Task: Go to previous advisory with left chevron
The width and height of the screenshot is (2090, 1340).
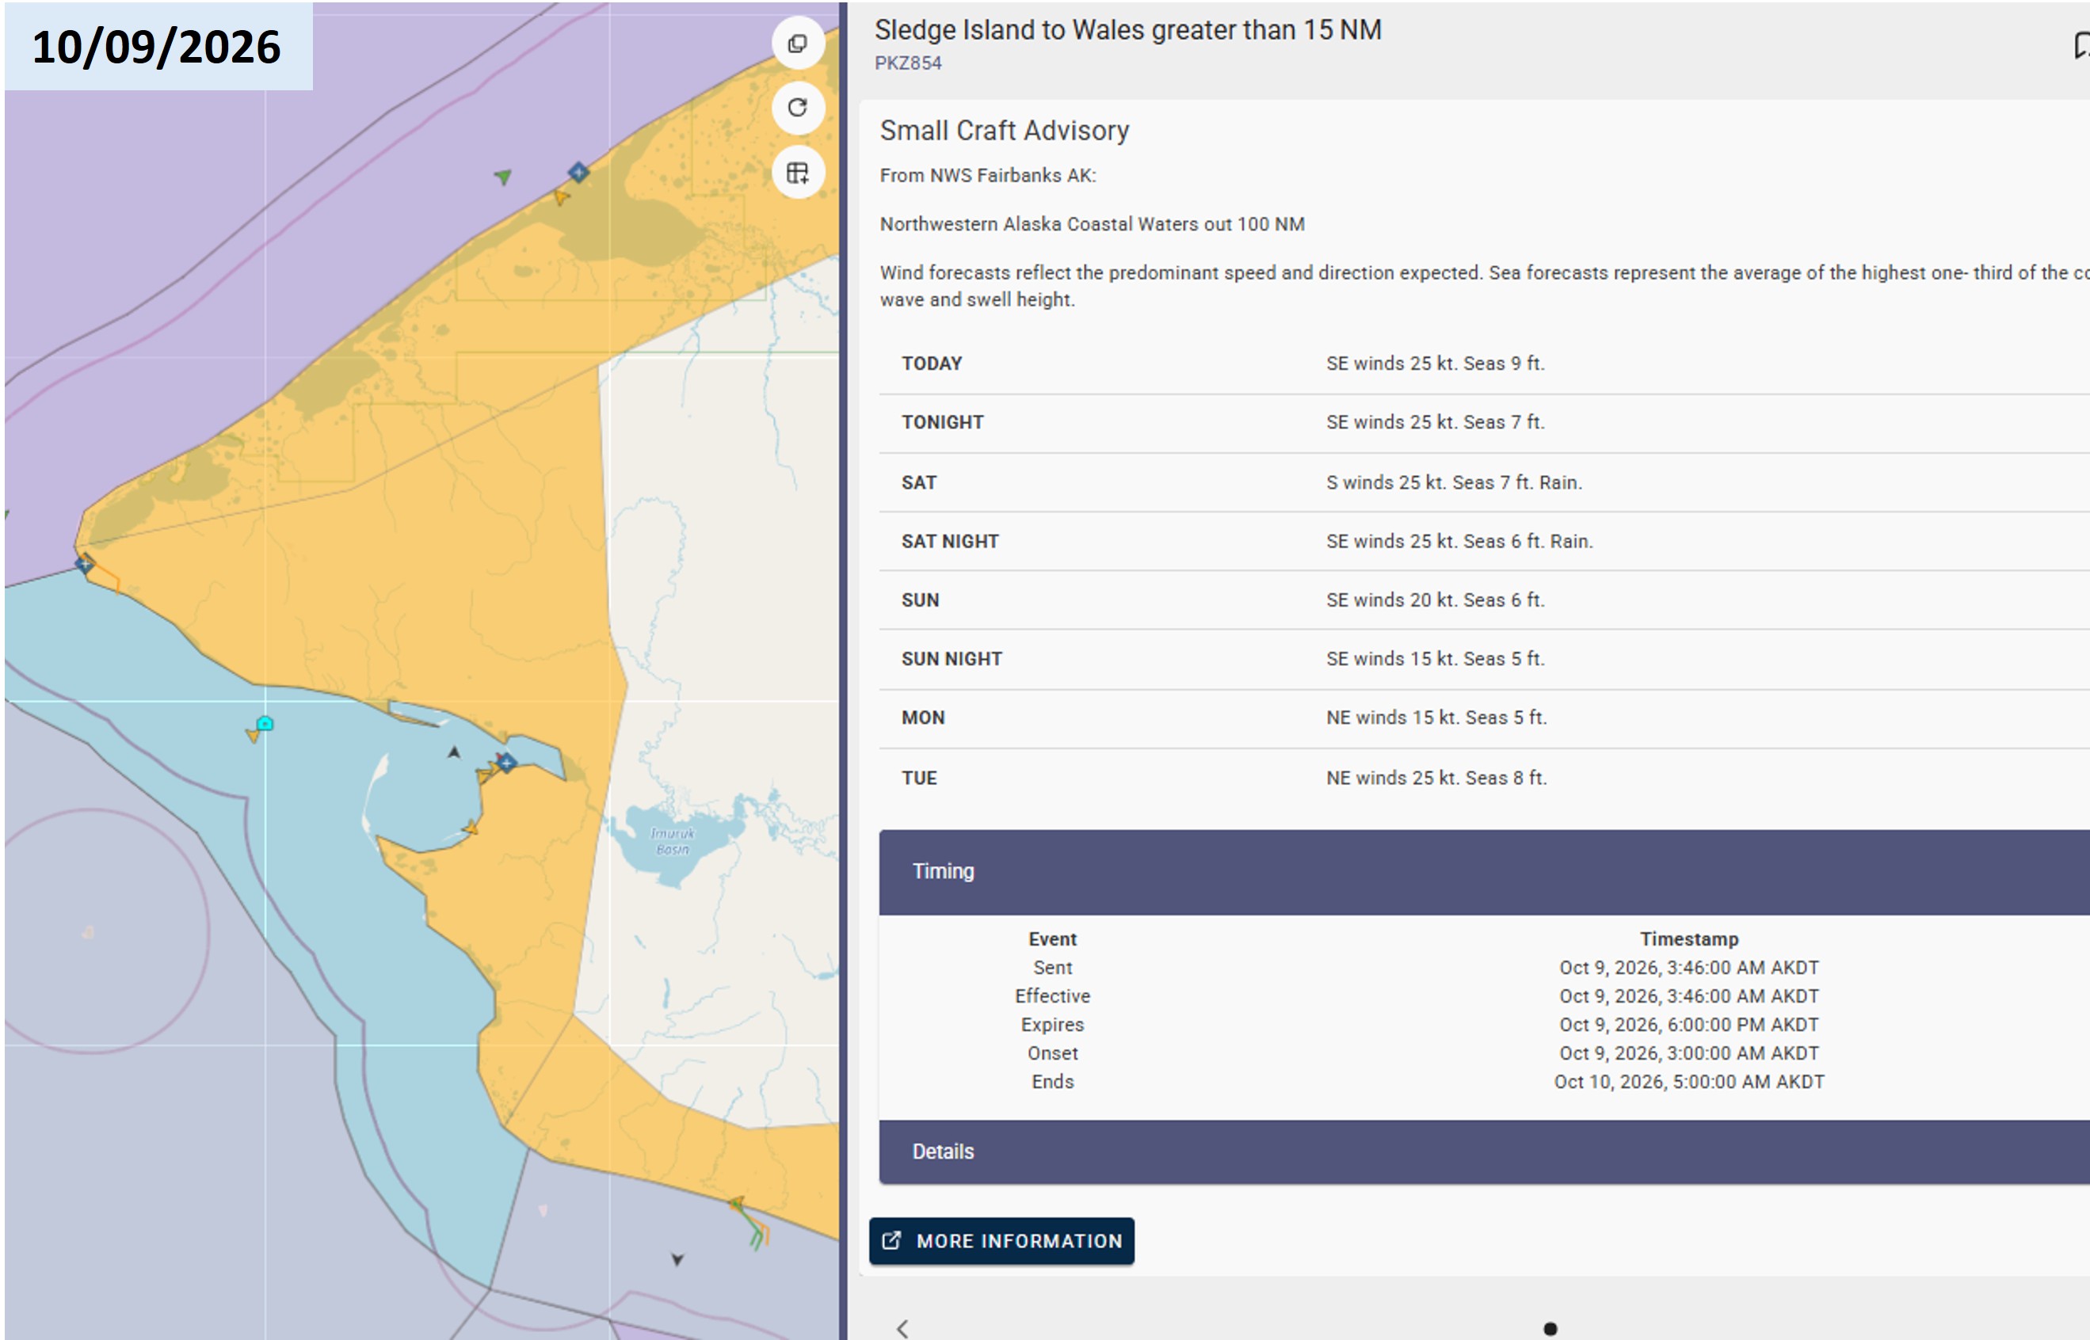Action: (x=902, y=1328)
